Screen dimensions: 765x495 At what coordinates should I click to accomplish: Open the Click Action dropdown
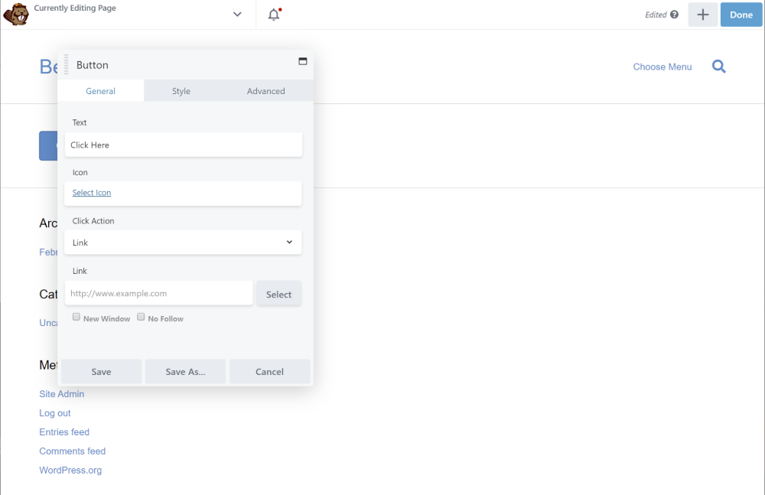tap(183, 242)
